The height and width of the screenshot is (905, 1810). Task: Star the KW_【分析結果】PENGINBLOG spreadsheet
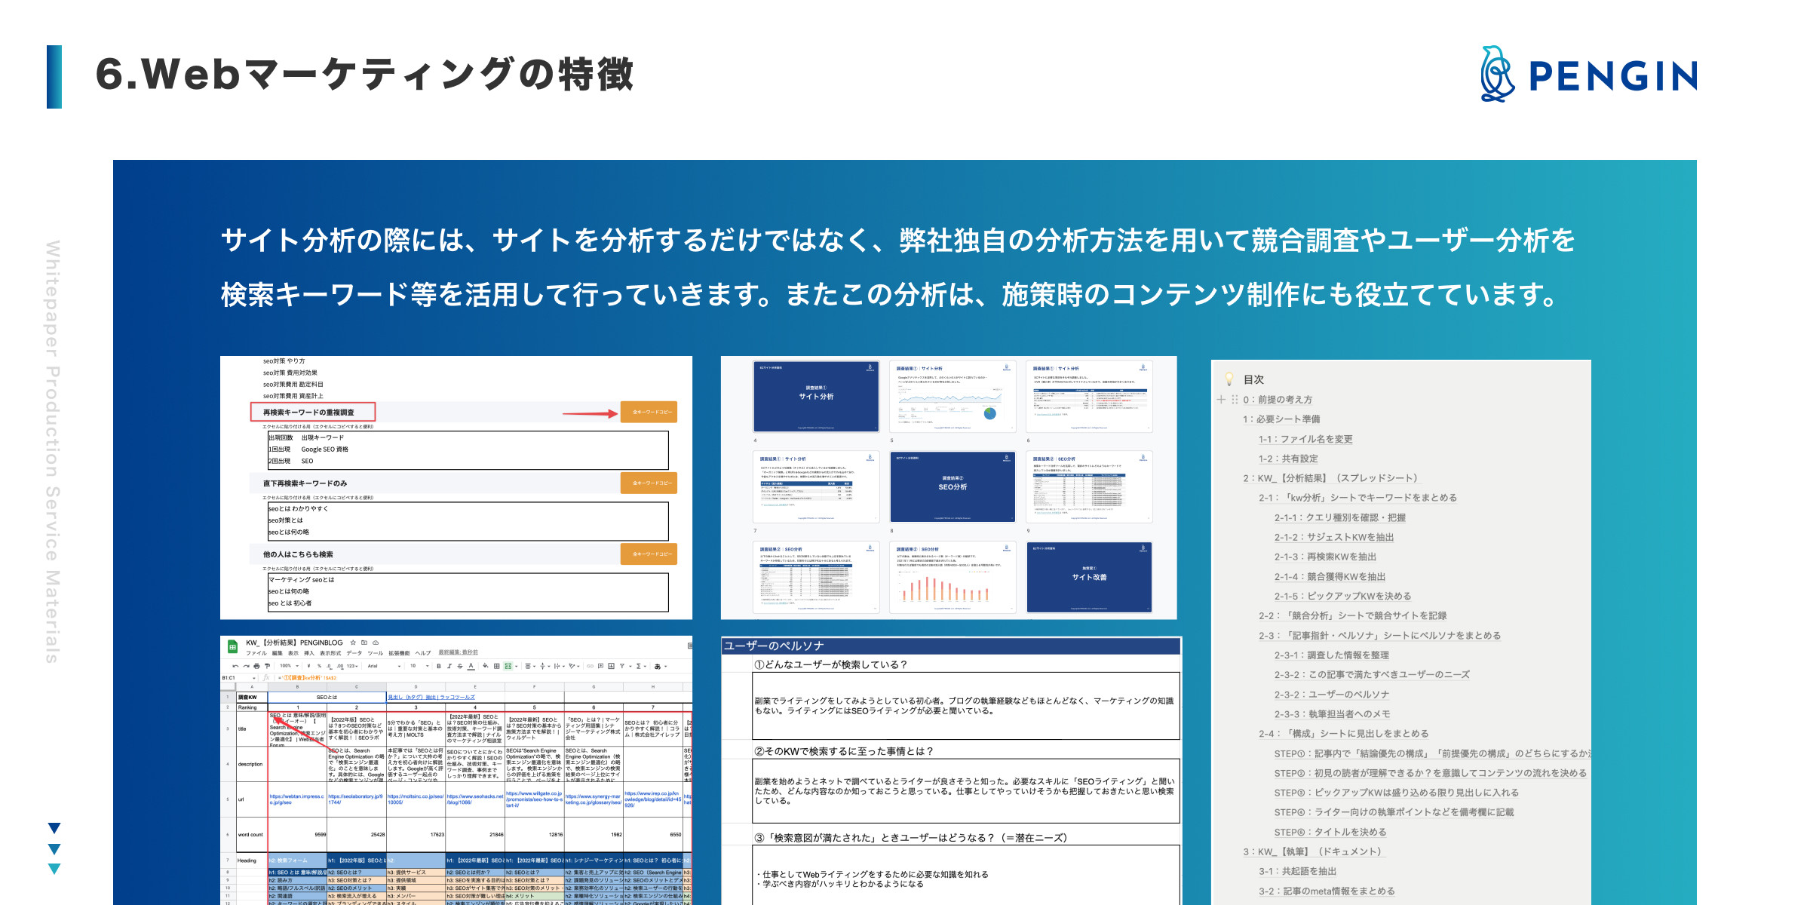[x=353, y=643]
